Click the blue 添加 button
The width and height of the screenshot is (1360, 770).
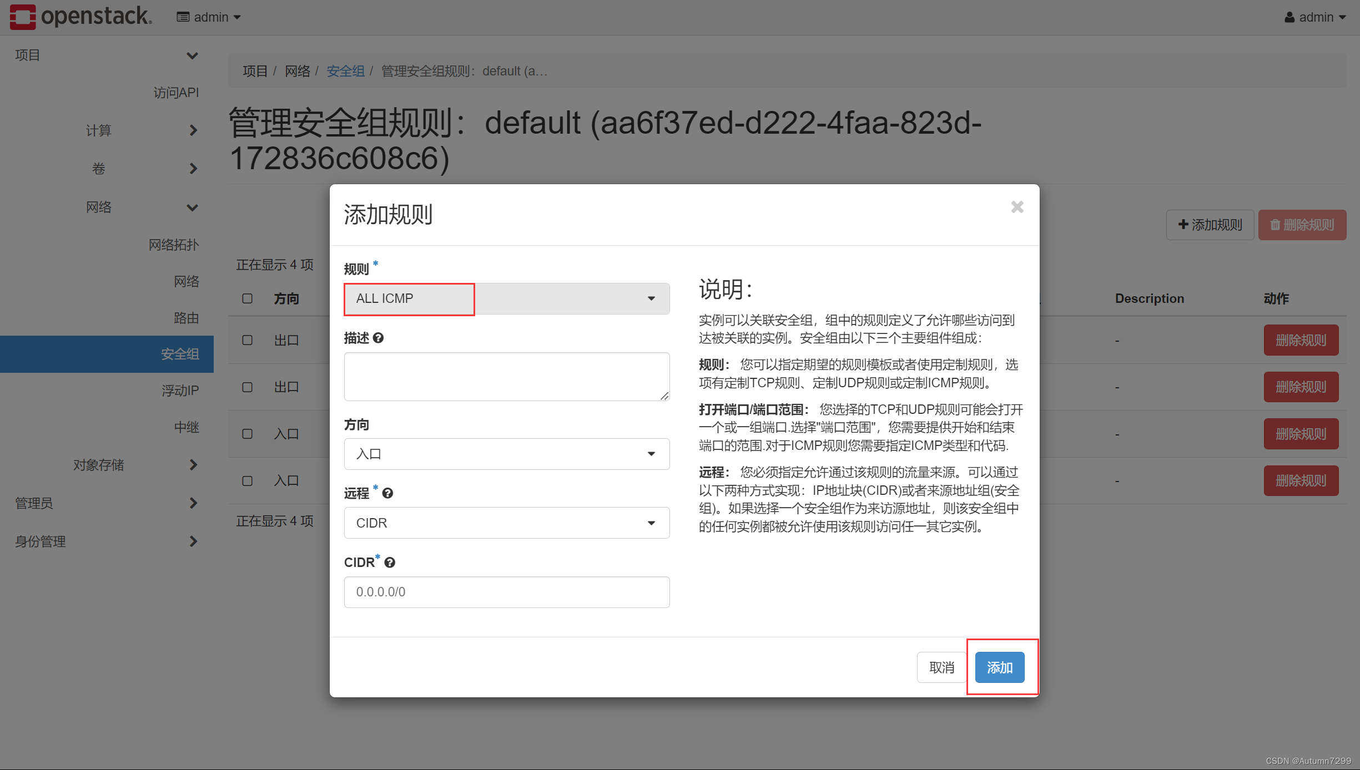tap(1000, 667)
